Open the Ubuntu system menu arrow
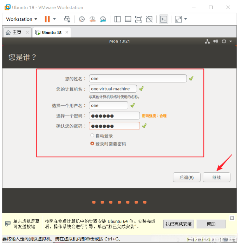Screen dimensions: 241x245 pos(231,41)
